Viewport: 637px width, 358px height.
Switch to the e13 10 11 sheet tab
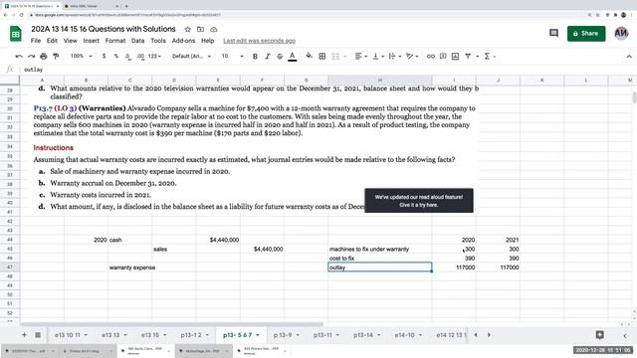[71, 335]
